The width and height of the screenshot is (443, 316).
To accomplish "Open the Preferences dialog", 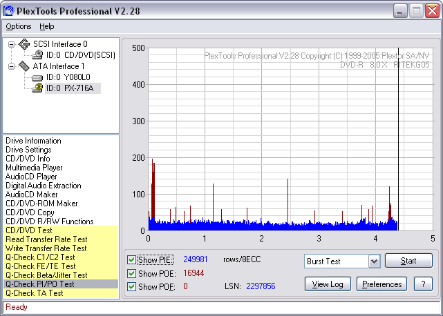I will point(381,284).
